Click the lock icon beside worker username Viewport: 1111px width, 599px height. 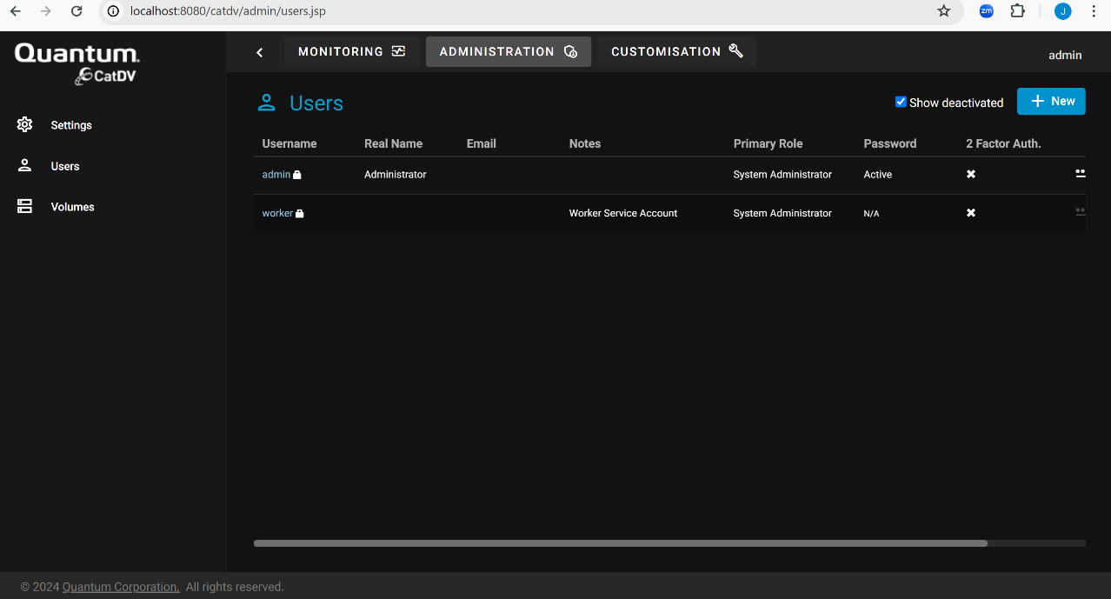300,213
